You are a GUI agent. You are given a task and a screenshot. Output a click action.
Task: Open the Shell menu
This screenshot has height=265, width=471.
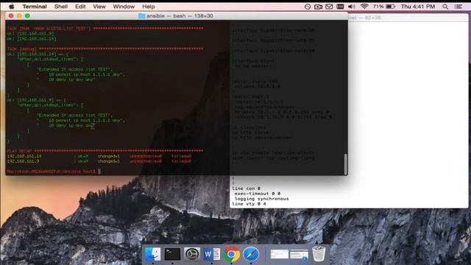pos(60,7)
